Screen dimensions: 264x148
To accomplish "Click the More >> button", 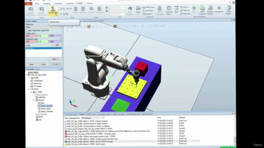I will click(x=55, y=59).
